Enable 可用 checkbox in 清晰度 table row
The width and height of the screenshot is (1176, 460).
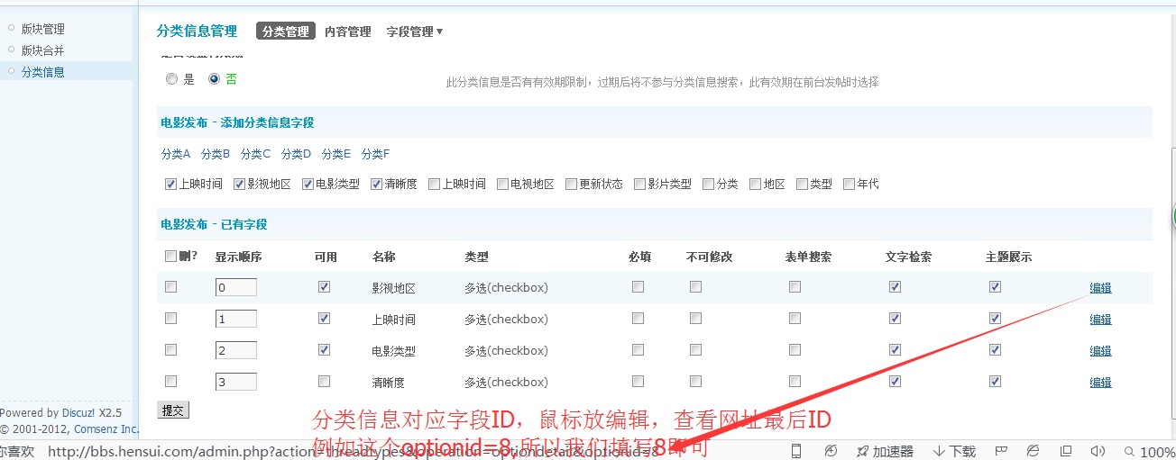(x=324, y=382)
